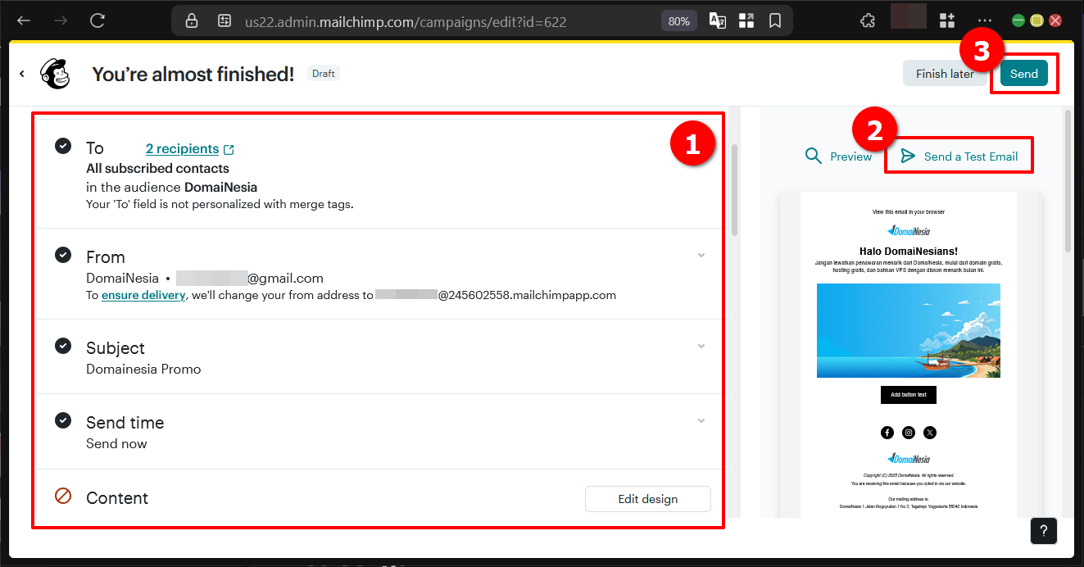The width and height of the screenshot is (1084, 567).
Task: Open the browser apps grid menu
Action: (946, 20)
